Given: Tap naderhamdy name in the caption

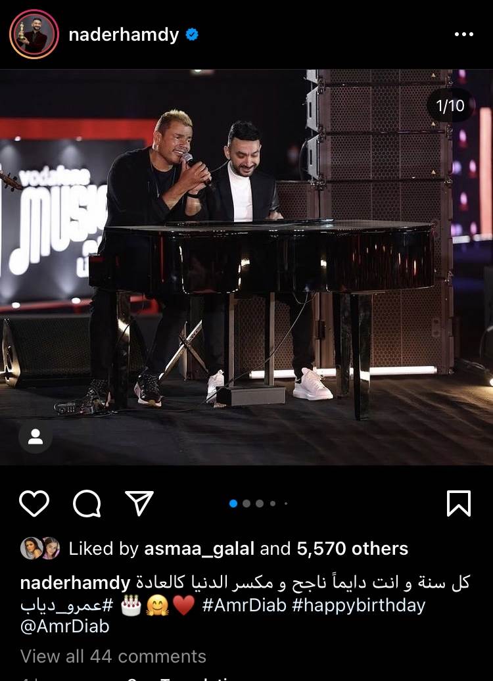Looking at the screenshot, I should coord(75,583).
